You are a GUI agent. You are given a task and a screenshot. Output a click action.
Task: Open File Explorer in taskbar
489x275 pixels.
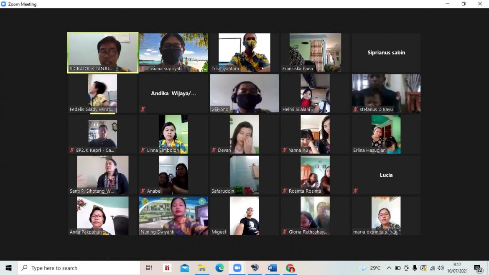[x=202, y=268]
